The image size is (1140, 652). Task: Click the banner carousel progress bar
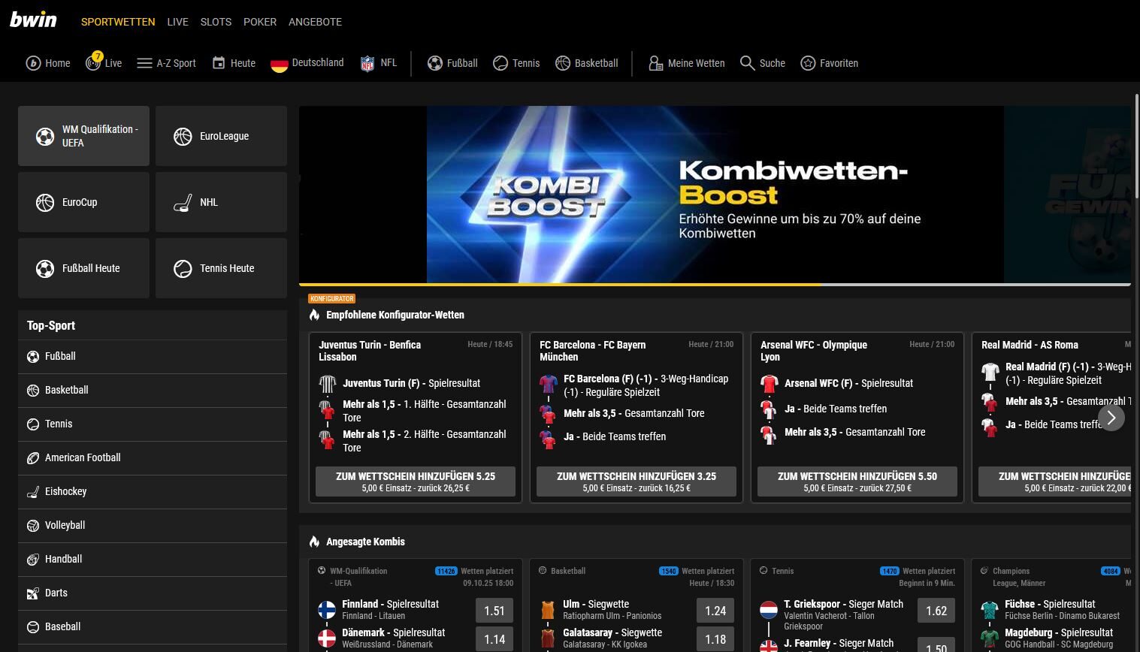point(714,285)
